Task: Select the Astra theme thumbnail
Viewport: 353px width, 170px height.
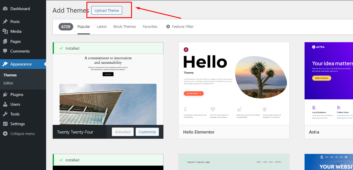Action: tap(329, 84)
